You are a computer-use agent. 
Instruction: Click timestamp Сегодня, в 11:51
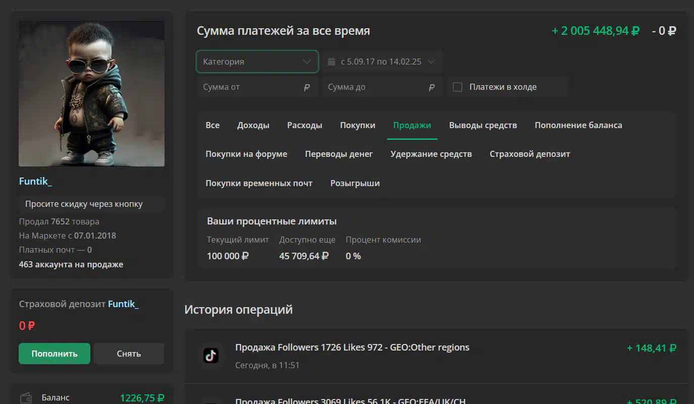[x=268, y=365]
